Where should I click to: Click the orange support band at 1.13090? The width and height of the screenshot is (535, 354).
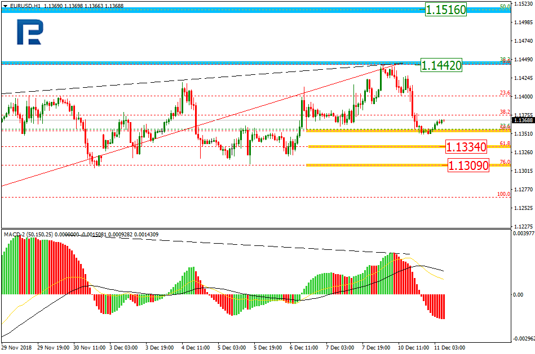tap(372, 165)
